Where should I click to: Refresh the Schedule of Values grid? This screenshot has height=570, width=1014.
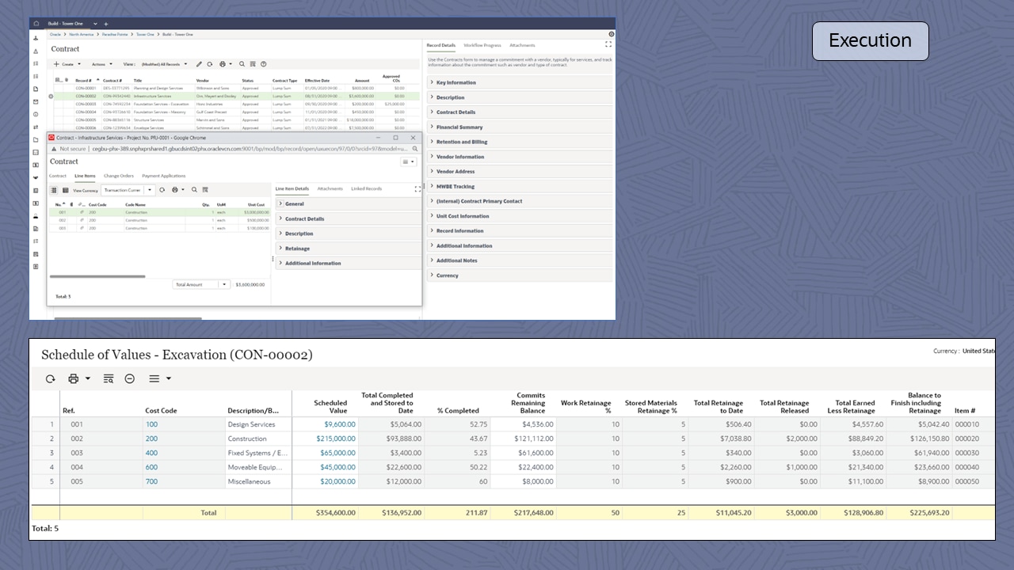pyautogui.click(x=50, y=378)
